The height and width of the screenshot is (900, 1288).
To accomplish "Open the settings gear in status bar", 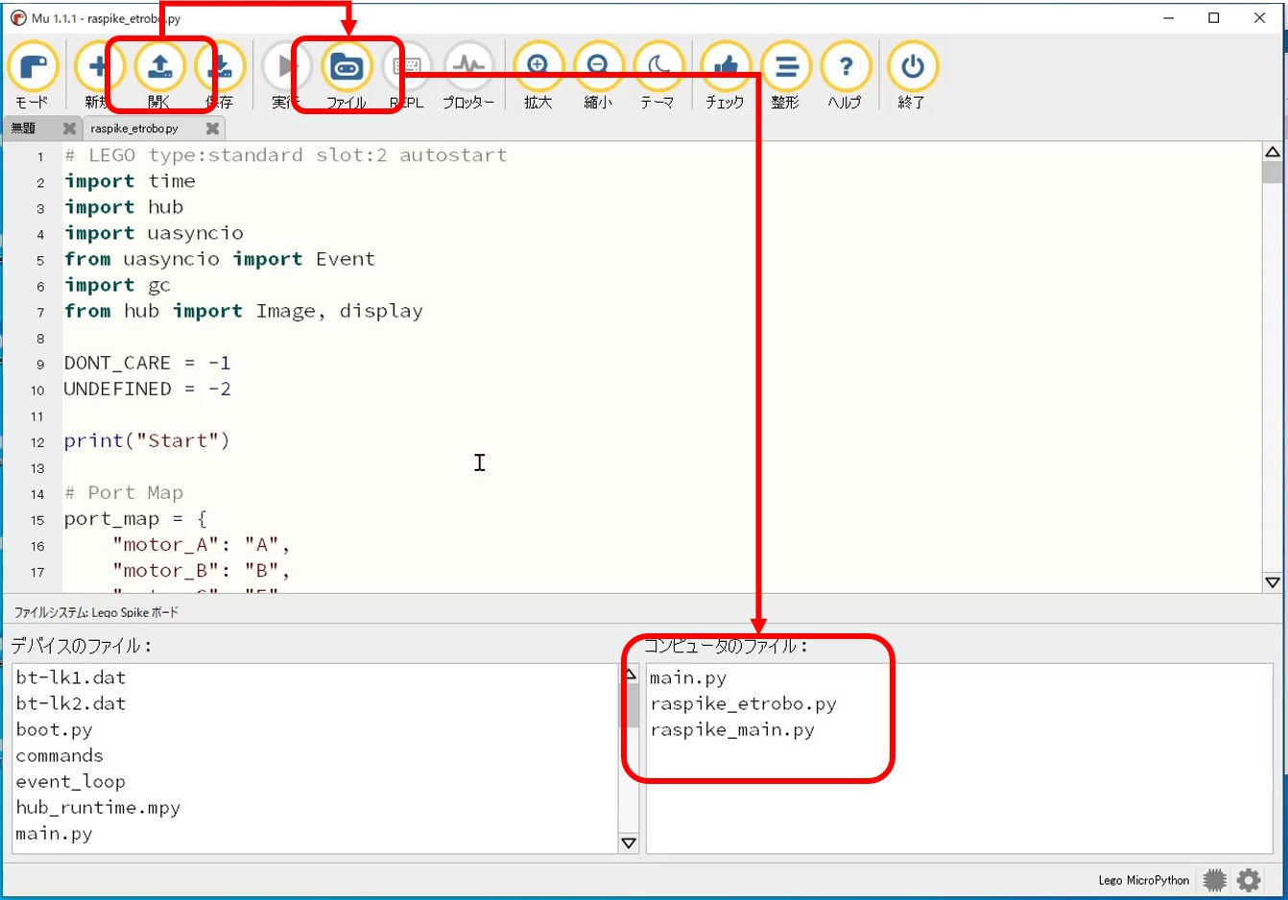I will (1247, 879).
